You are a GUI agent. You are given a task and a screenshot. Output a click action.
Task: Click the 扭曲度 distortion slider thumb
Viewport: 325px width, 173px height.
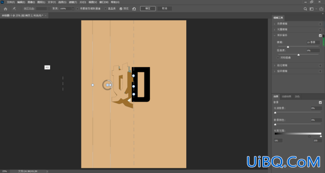coord(298,55)
